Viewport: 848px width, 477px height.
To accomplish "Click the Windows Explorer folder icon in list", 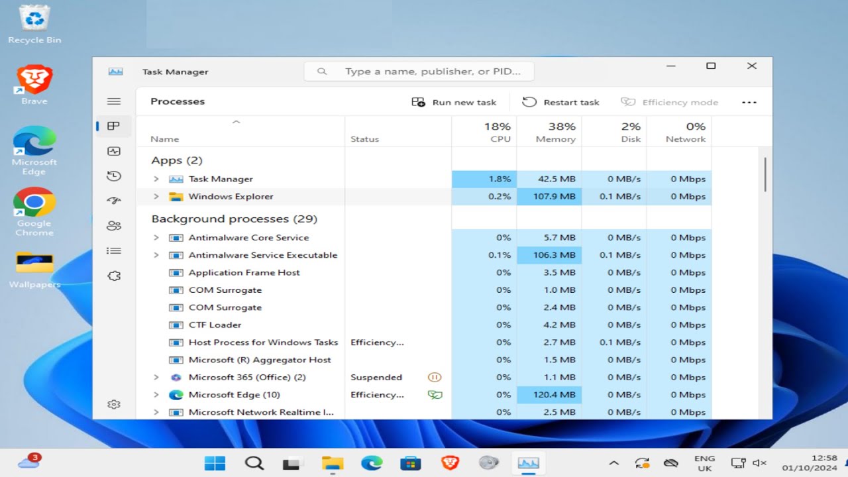I will [176, 196].
